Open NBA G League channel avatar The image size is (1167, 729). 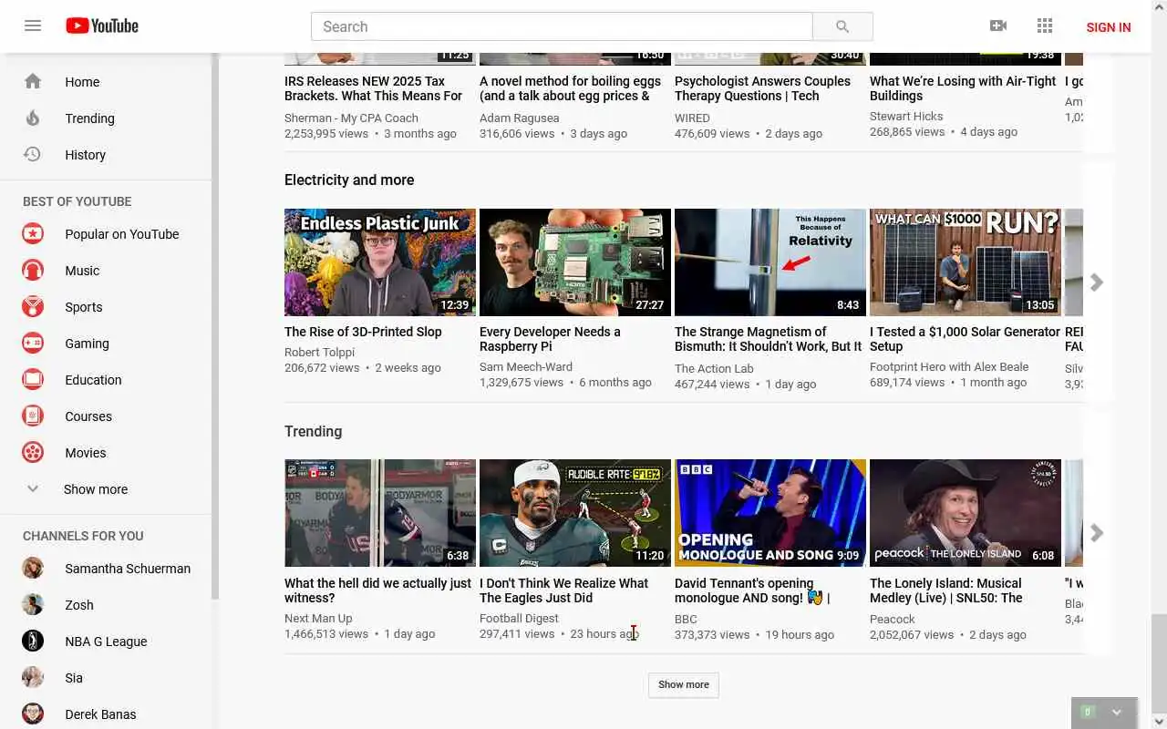(x=33, y=642)
